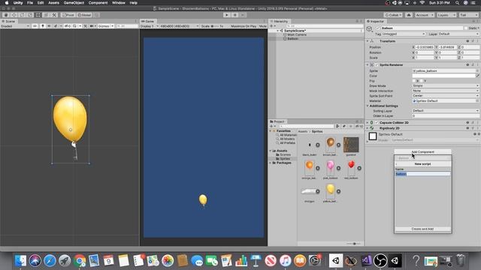The width and height of the screenshot is (481, 270).
Task: Select Balloon object in Hierarchy
Action: [292, 38]
